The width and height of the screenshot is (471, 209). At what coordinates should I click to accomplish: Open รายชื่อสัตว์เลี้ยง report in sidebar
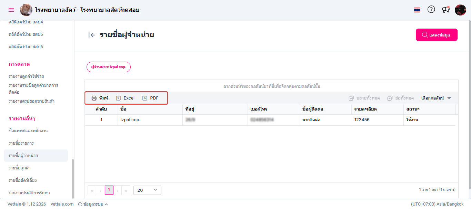point(23,180)
